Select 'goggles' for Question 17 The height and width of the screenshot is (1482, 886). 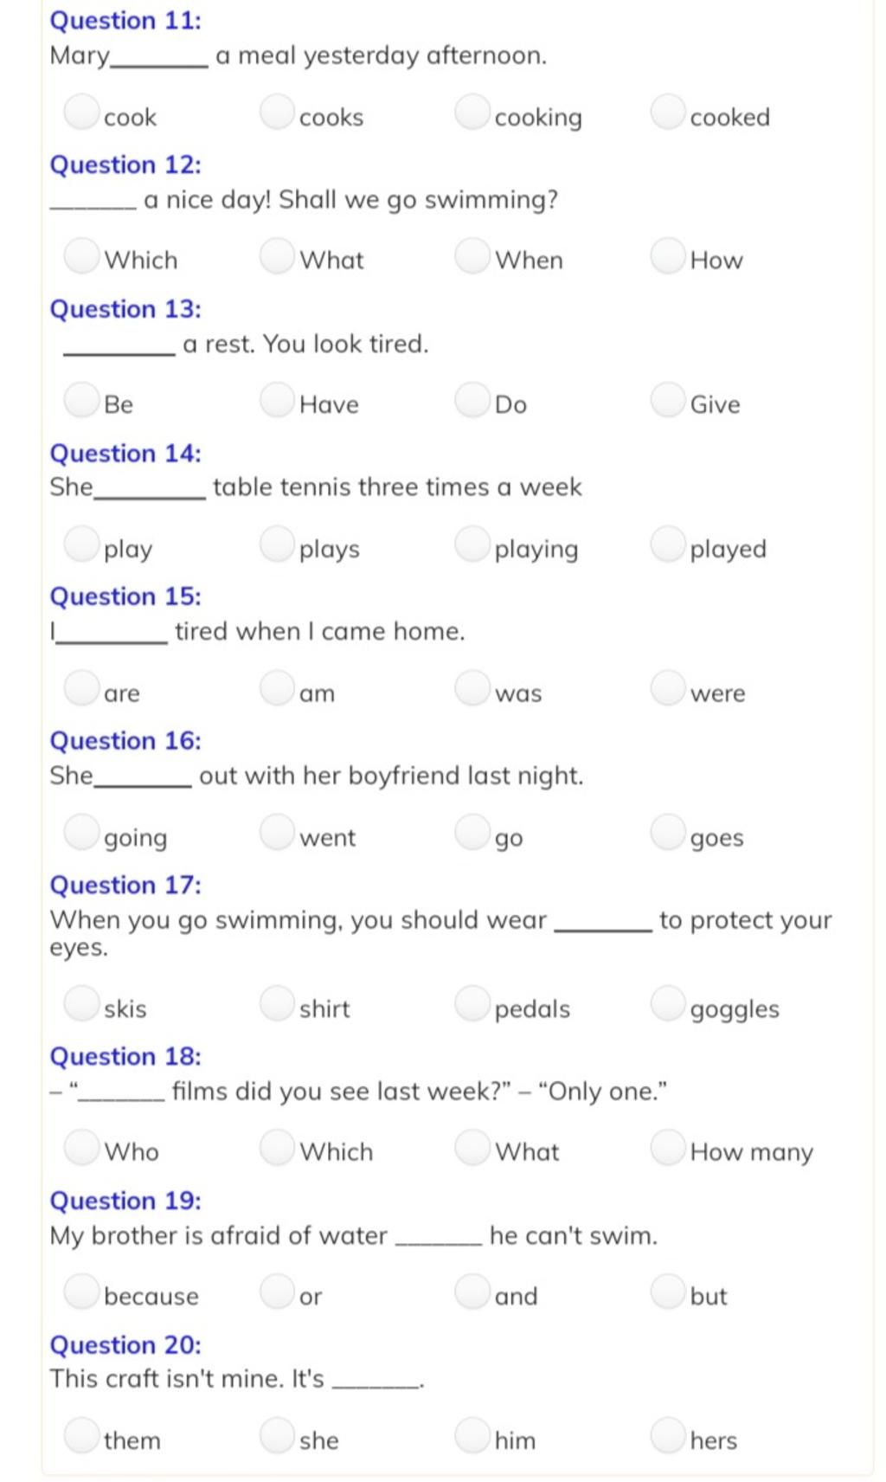click(668, 1003)
